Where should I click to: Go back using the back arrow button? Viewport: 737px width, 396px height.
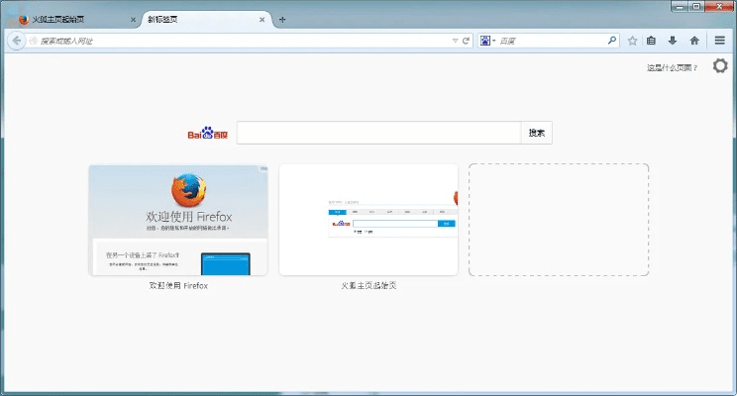click(17, 41)
